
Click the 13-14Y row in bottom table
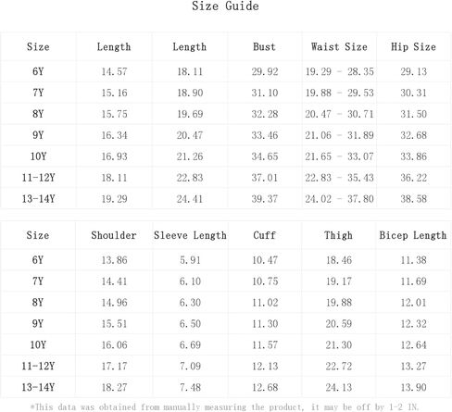point(226,387)
